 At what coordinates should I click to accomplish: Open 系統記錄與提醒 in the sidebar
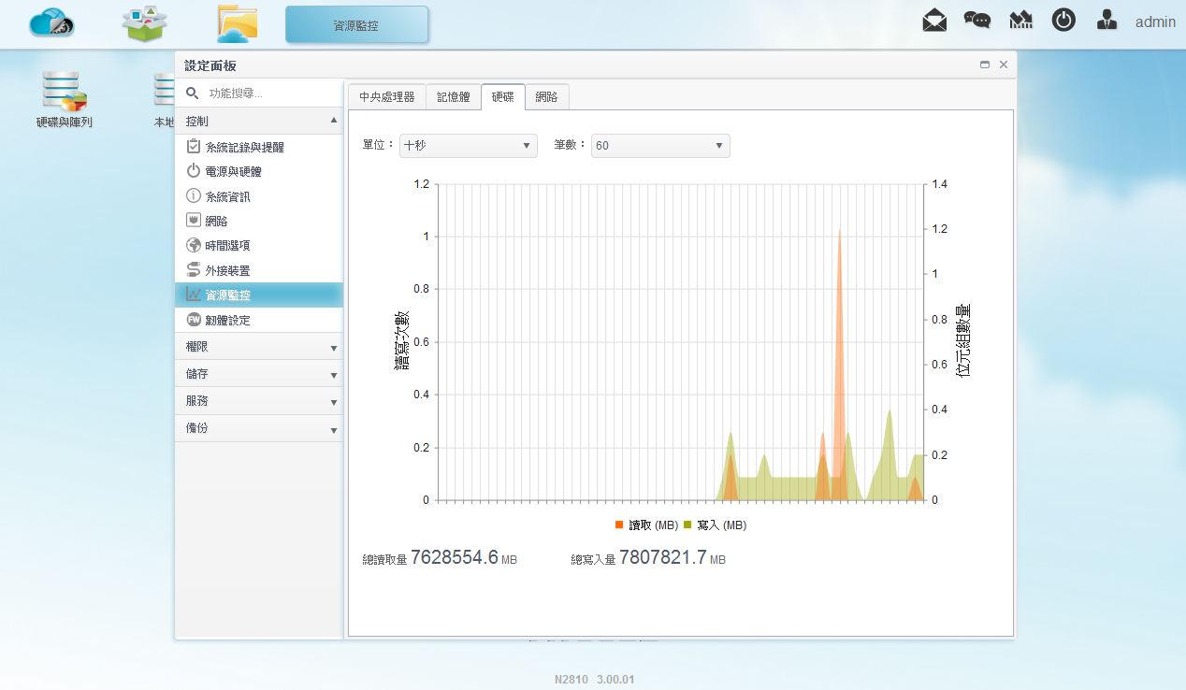coord(259,147)
